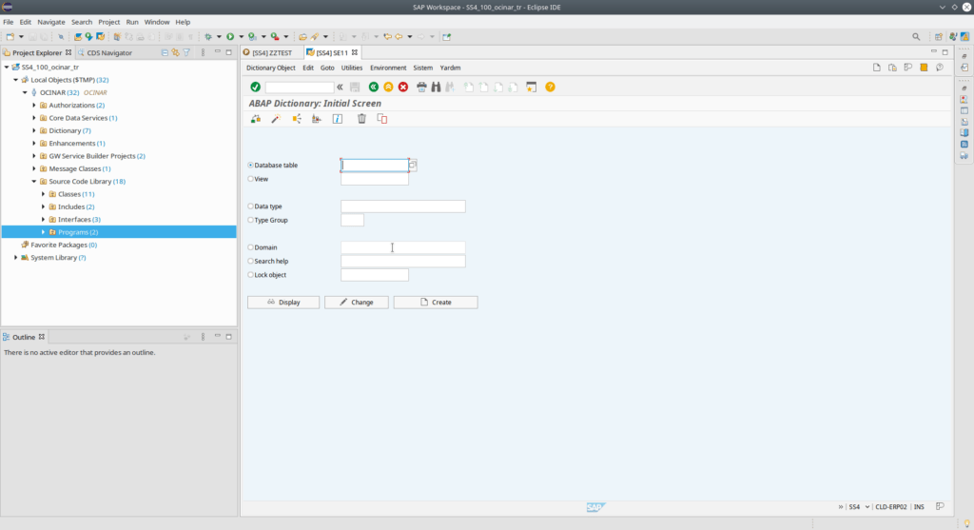Click the green Back arrow icon
Screen dimensions: 974x530
click(x=373, y=87)
